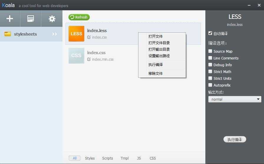Image resolution: width=264 pixels, height=164 pixels.
Task: Click 移除文件 in the context menu
Action: pos(162,74)
